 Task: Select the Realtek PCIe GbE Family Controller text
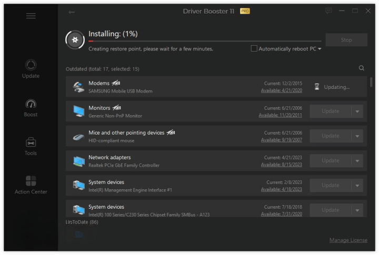124,166
